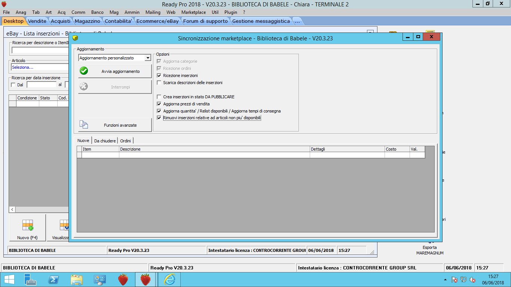Screen dimensions: 511x287
Task: Click the strawberry app icon in main title bar
Action: click(4, 4)
